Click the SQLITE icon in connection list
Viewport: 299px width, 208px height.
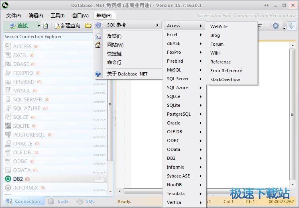click(8, 126)
